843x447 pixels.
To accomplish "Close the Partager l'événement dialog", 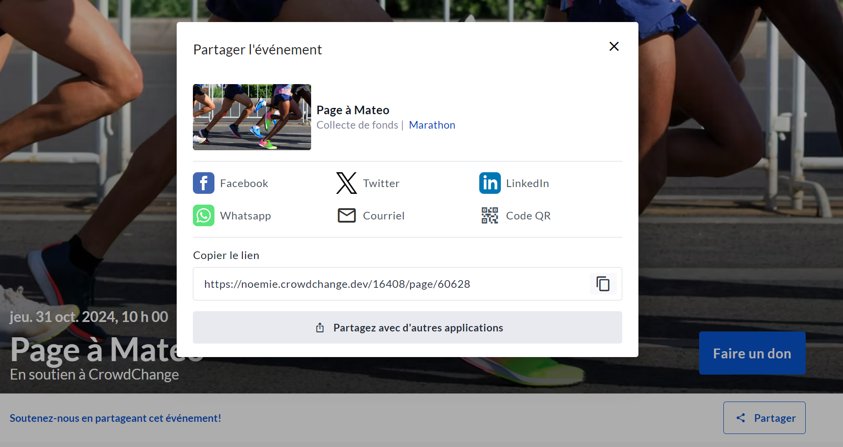I will pos(614,46).
